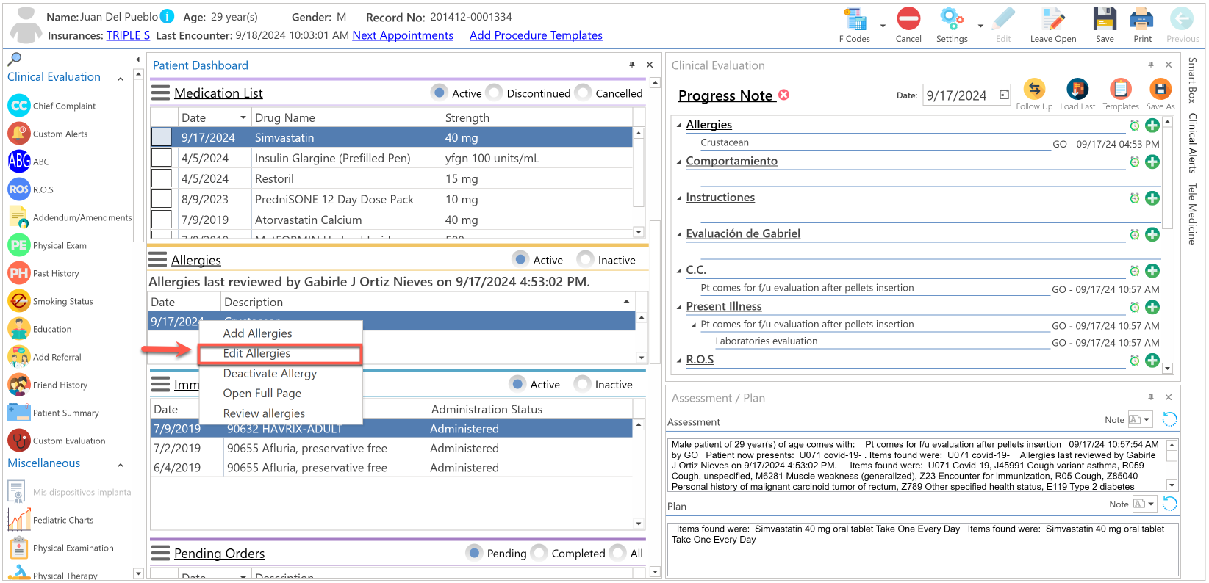Refresh the Assessment text with reload icon
This screenshot has height=583, width=1209.
1169,419
